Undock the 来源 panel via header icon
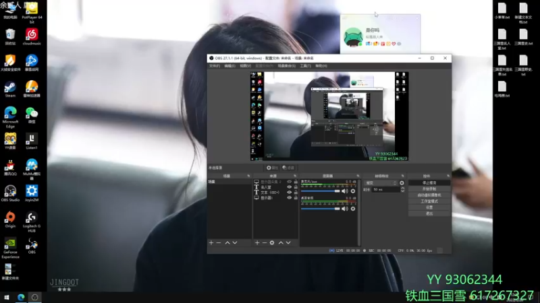The width and height of the screenshot is (540, 303). pyautogui.click(x=295, y=176)
